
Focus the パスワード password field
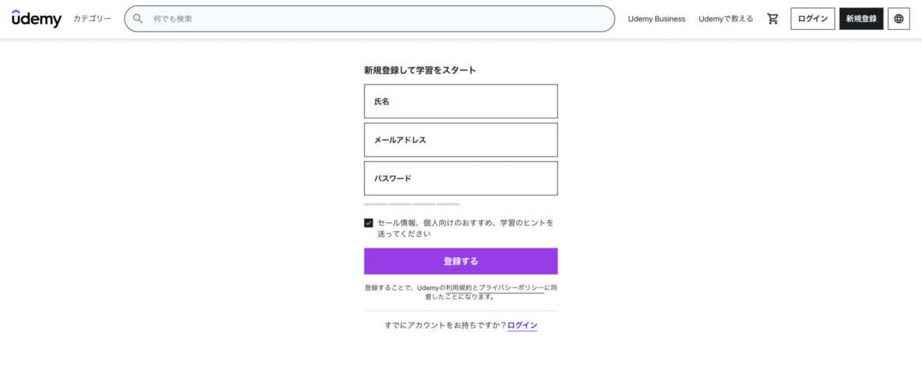click(x=461, y=178)
